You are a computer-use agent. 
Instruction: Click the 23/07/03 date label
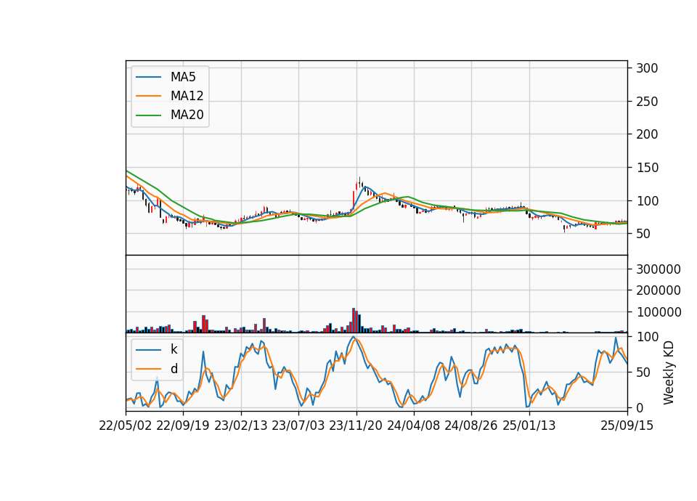click(x=298, y=425)
